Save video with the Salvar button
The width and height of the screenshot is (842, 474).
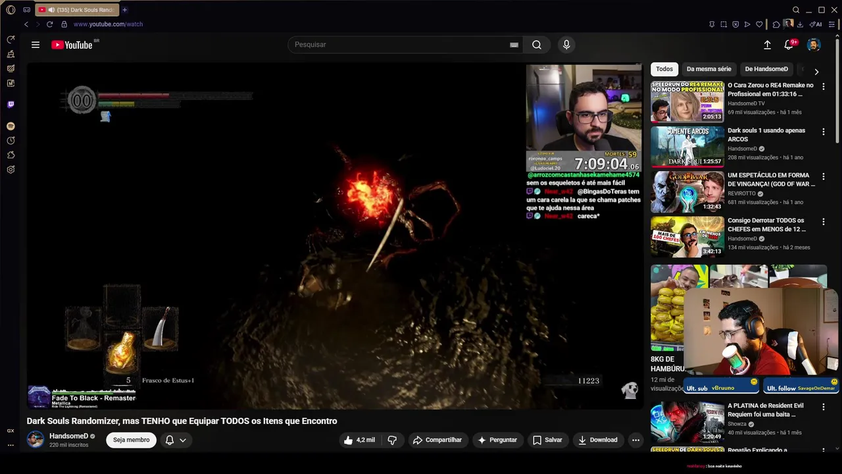[547, 440]
